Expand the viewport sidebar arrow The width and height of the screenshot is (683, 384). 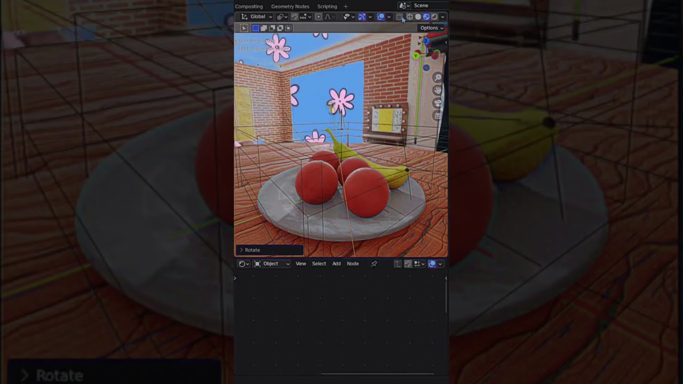(x=446, y=42)
